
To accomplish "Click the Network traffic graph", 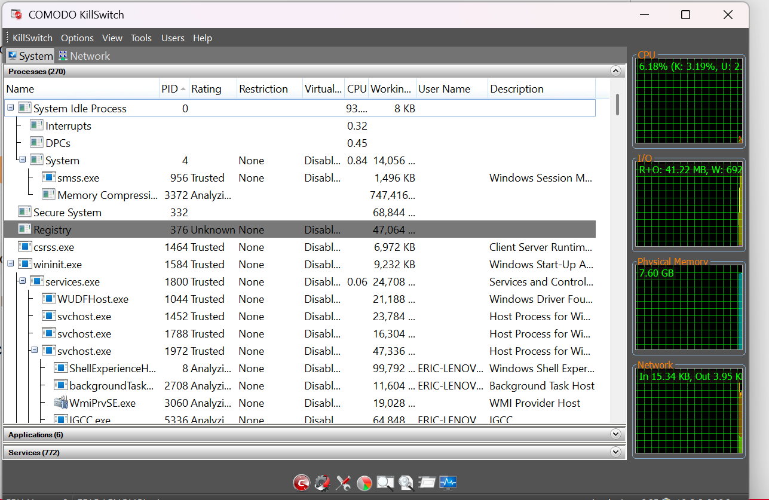I will pyautogui.click(x=689, y=412).
